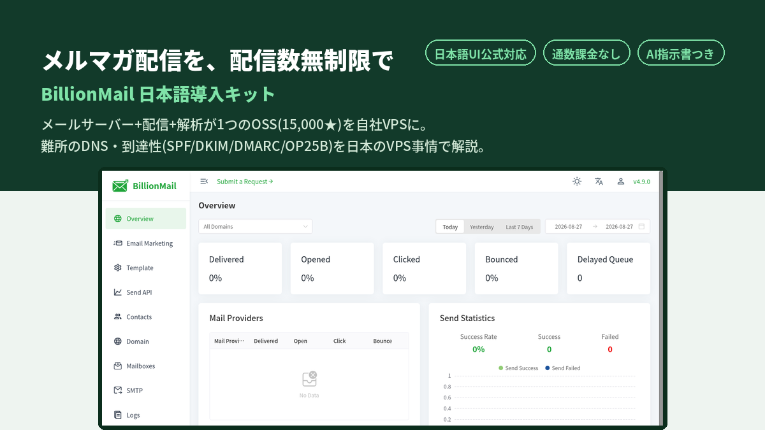Image resolution: width=765 pixels, height=430 pixels.
Task: Open Email Marketing in the sidebar
Action: pos(146,243)
